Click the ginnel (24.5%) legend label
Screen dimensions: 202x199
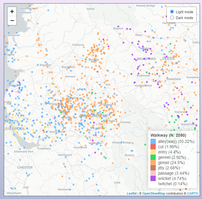[171, 163]
